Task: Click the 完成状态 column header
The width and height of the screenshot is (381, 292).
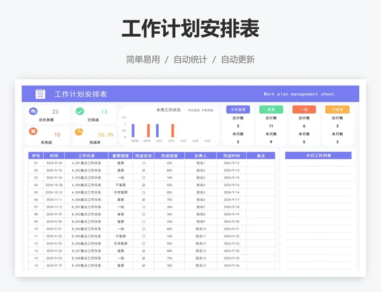Action: coord(144,156)
